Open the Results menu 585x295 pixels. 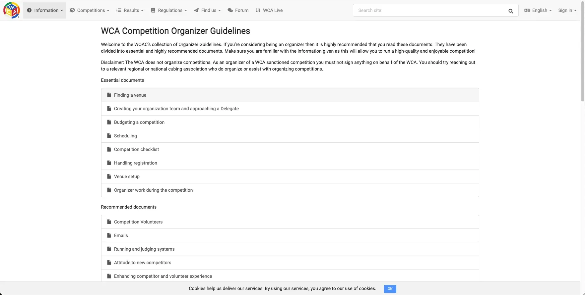pos(130,10)
